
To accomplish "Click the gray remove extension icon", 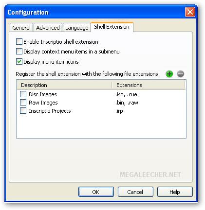I will pyautogui.click(x=180, y=74).
